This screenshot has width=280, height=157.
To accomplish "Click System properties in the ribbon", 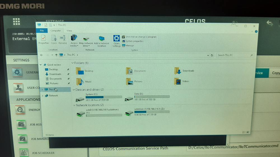I will click(133, 41).
